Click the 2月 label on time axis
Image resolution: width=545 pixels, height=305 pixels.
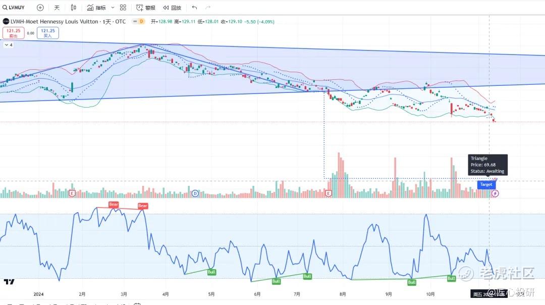(x=82, y=294)
